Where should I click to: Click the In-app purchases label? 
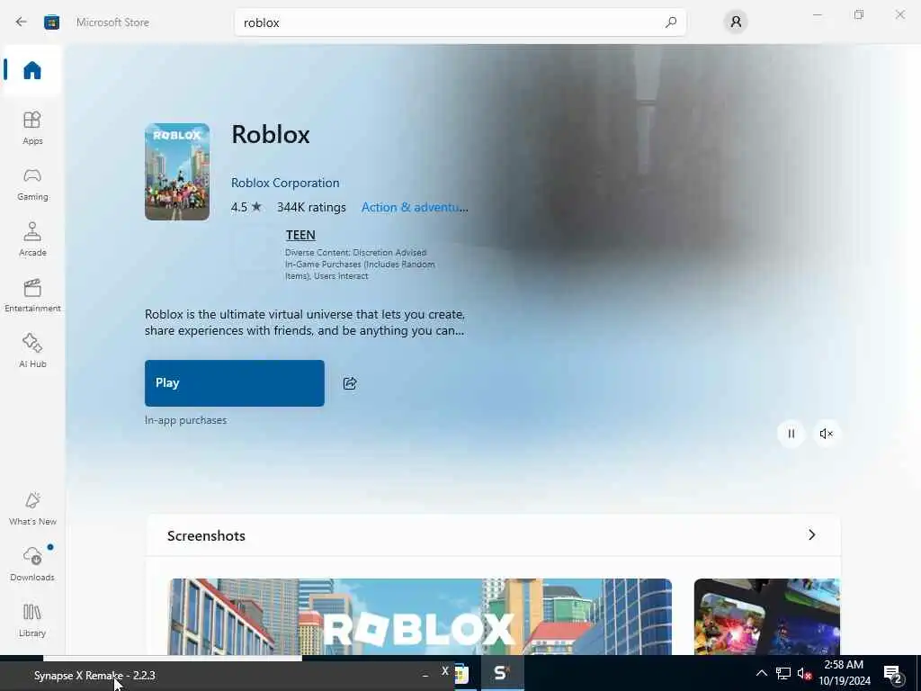(x=185, y=420)
